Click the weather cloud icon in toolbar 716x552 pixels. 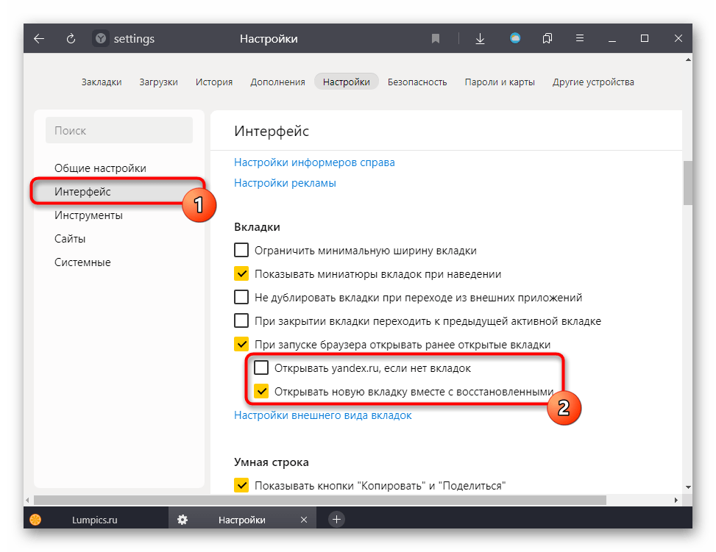coord(515,38)
